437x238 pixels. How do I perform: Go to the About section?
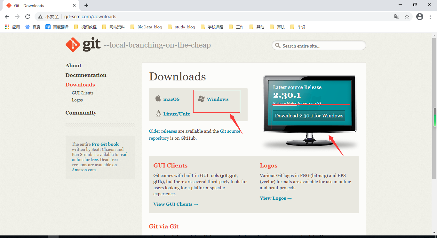tap(73, 65)
